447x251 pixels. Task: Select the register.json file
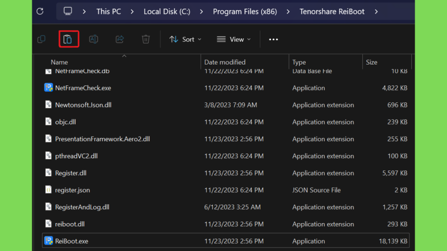point(226,190)
